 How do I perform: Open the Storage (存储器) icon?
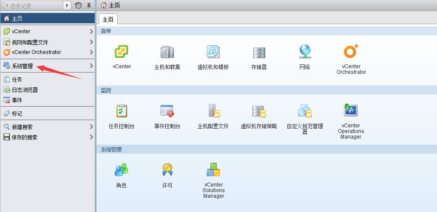[x=259, y=53]
